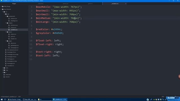Click the imgs folder icon

coord(4,70)
